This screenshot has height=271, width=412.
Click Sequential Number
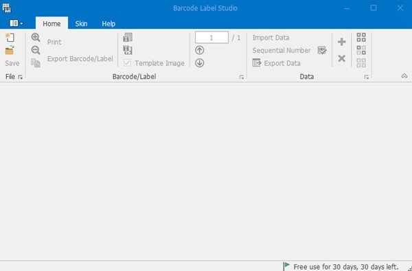pyautogui.click(x=282, y=50)
